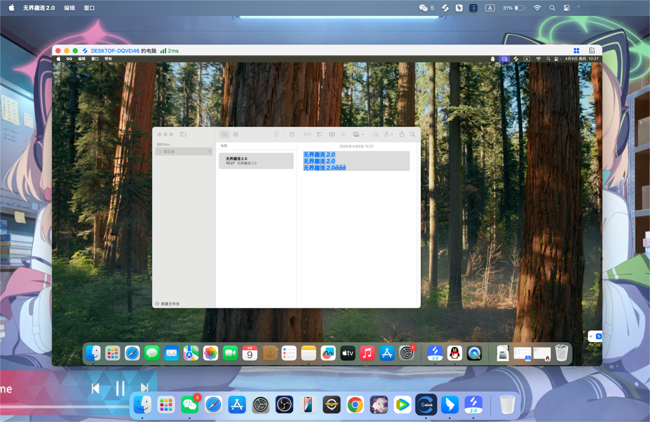
Task: Open the 格式 text format menu
Action: [x=307, y=134]
